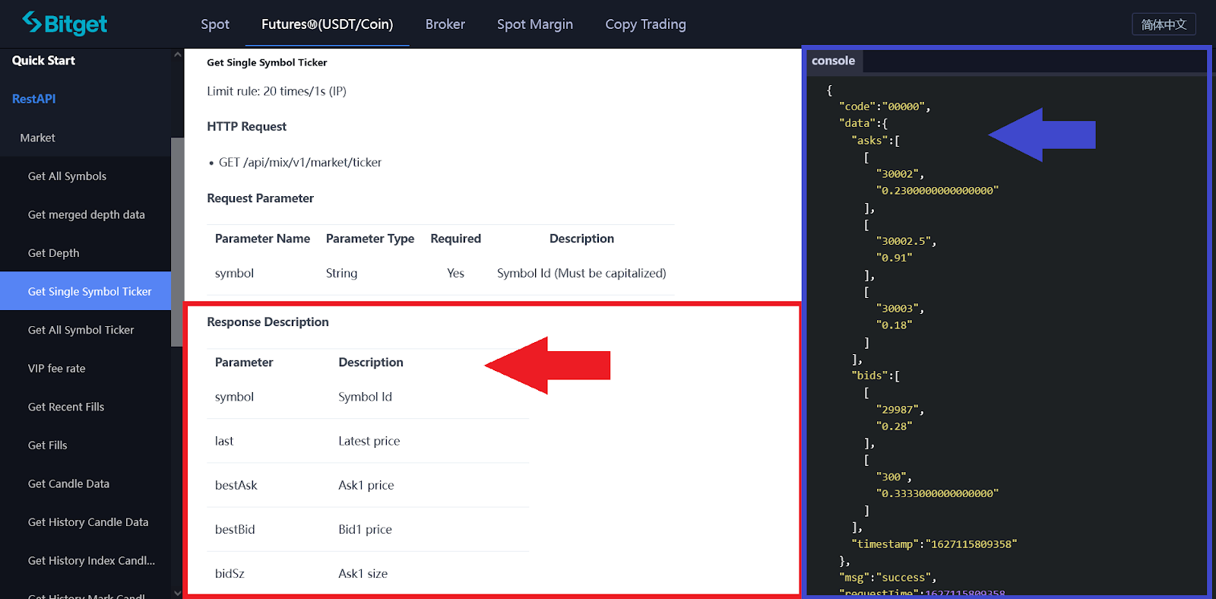
Task: Click "msg":"success" in console
Action: (x=888, y=578)
